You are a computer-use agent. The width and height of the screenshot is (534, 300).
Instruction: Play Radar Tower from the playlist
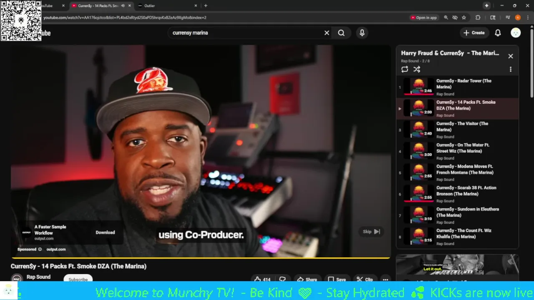point(457,87)
